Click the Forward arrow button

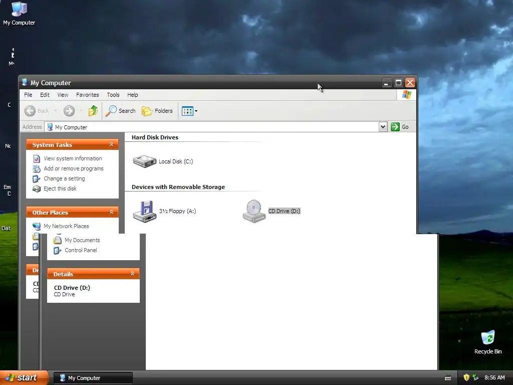click(69, 111)
